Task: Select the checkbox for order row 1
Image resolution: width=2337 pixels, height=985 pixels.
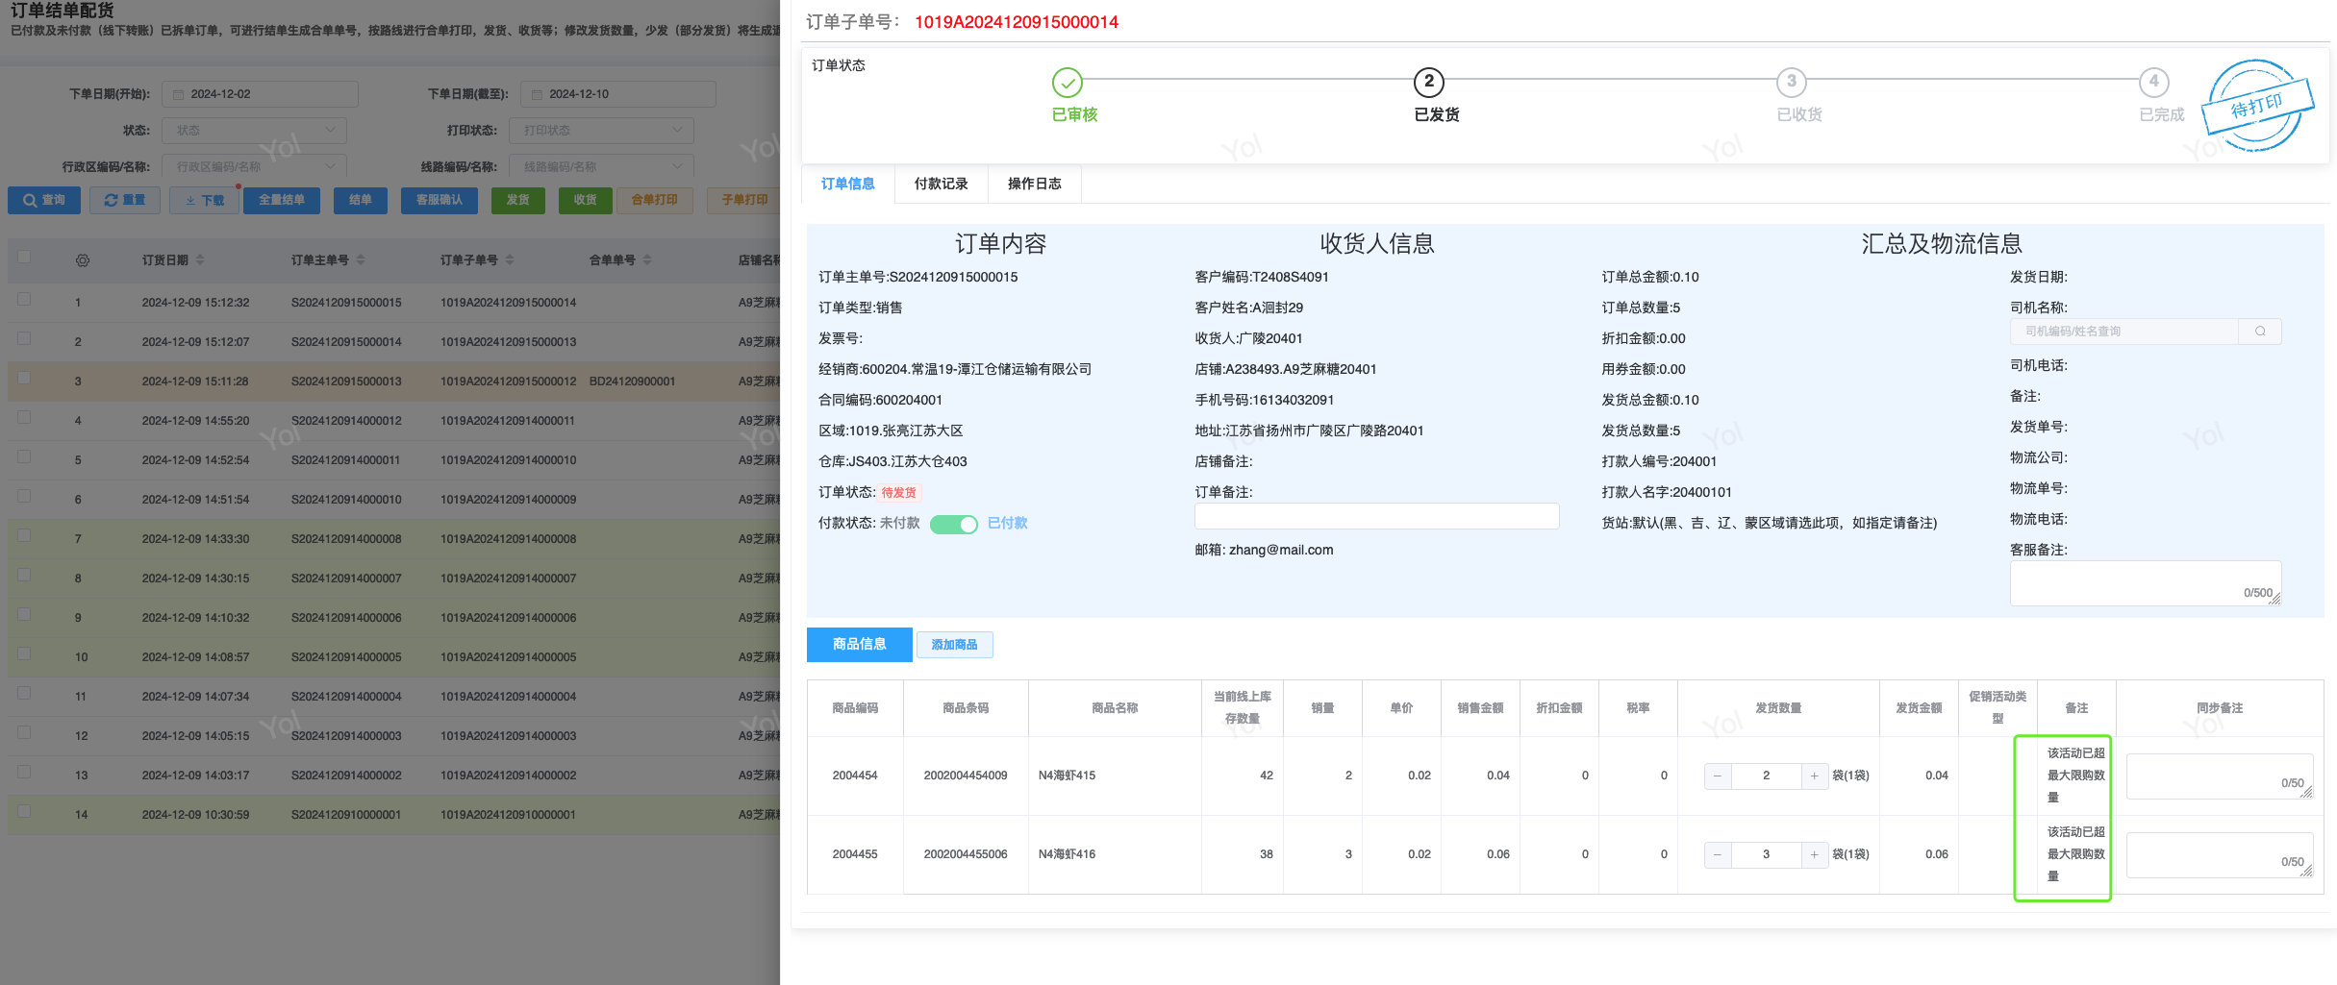Action: point(24,300)
